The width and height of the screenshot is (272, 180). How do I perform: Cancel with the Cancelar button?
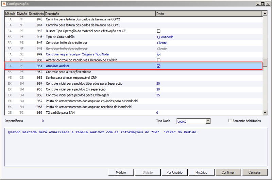click(x=255, y=173)
